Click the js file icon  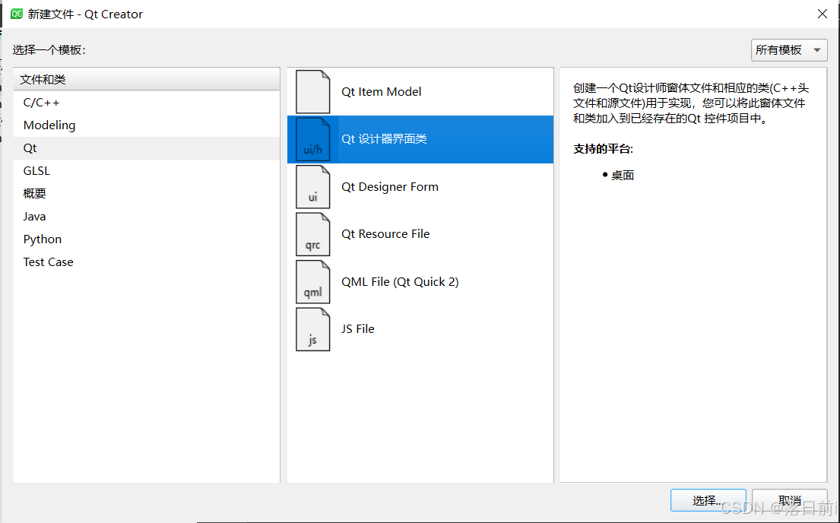coord(313,329)
